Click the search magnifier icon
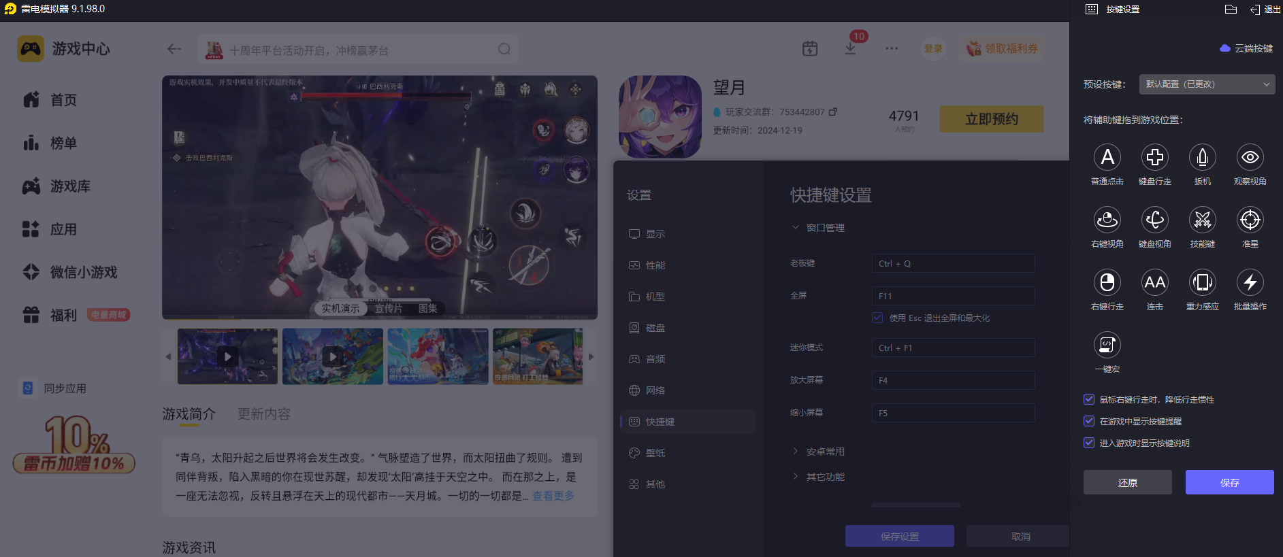 point(504,49)
